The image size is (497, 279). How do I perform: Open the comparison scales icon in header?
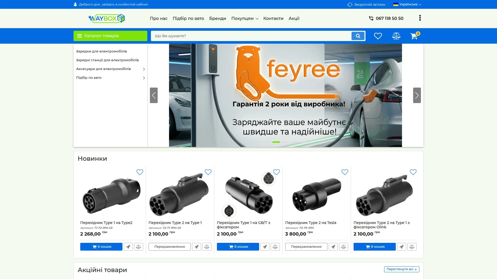396,36
